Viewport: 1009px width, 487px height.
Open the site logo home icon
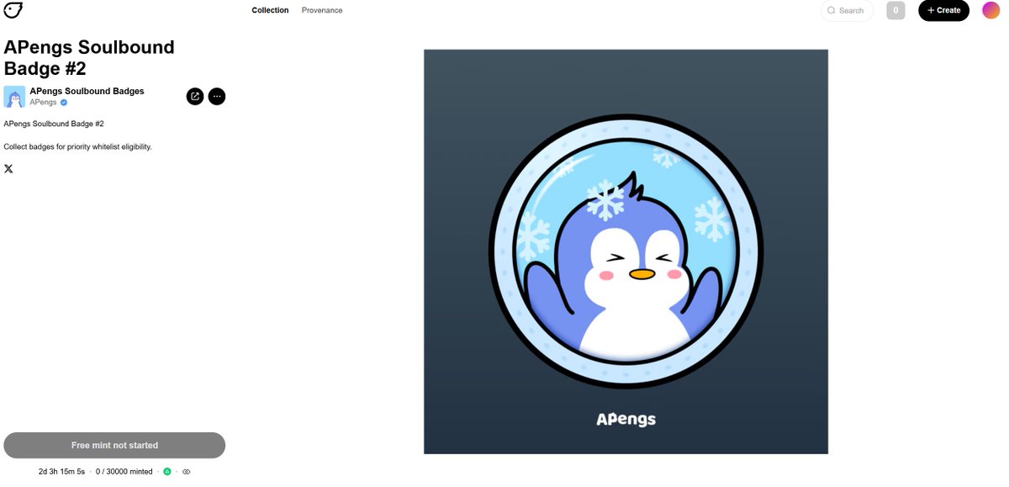point(13,10)
